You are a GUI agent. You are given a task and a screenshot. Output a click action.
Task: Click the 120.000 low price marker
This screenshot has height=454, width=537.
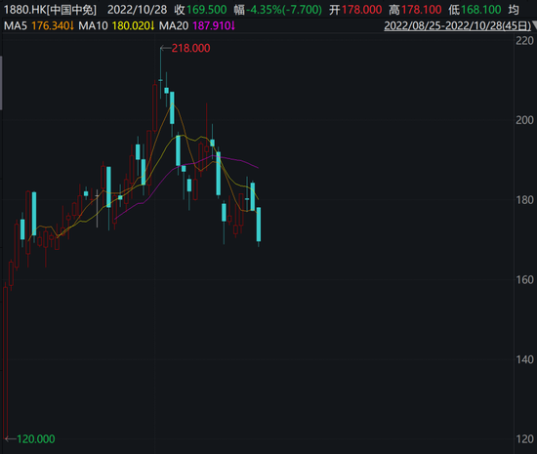coord(35,439)
